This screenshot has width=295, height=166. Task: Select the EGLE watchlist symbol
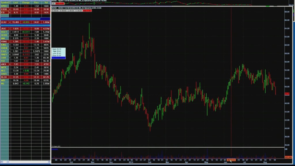4,51
